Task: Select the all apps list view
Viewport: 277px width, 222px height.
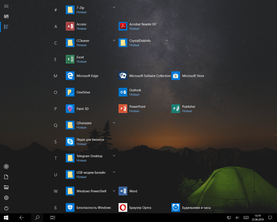Action: point(6,27)
